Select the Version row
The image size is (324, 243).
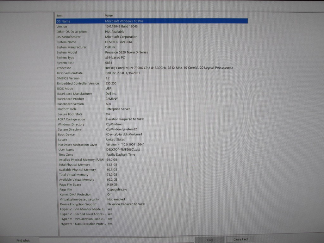coord(152,27)
